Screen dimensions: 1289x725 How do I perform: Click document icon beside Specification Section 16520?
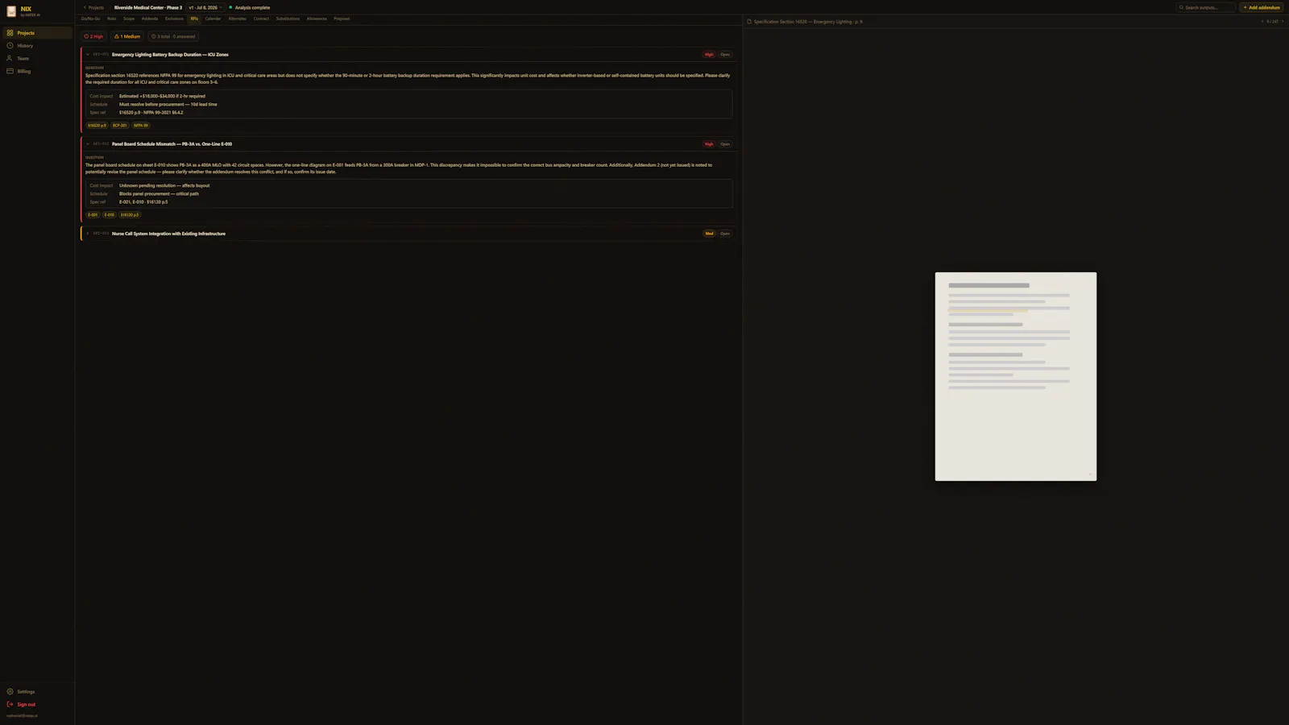point(749,22)
